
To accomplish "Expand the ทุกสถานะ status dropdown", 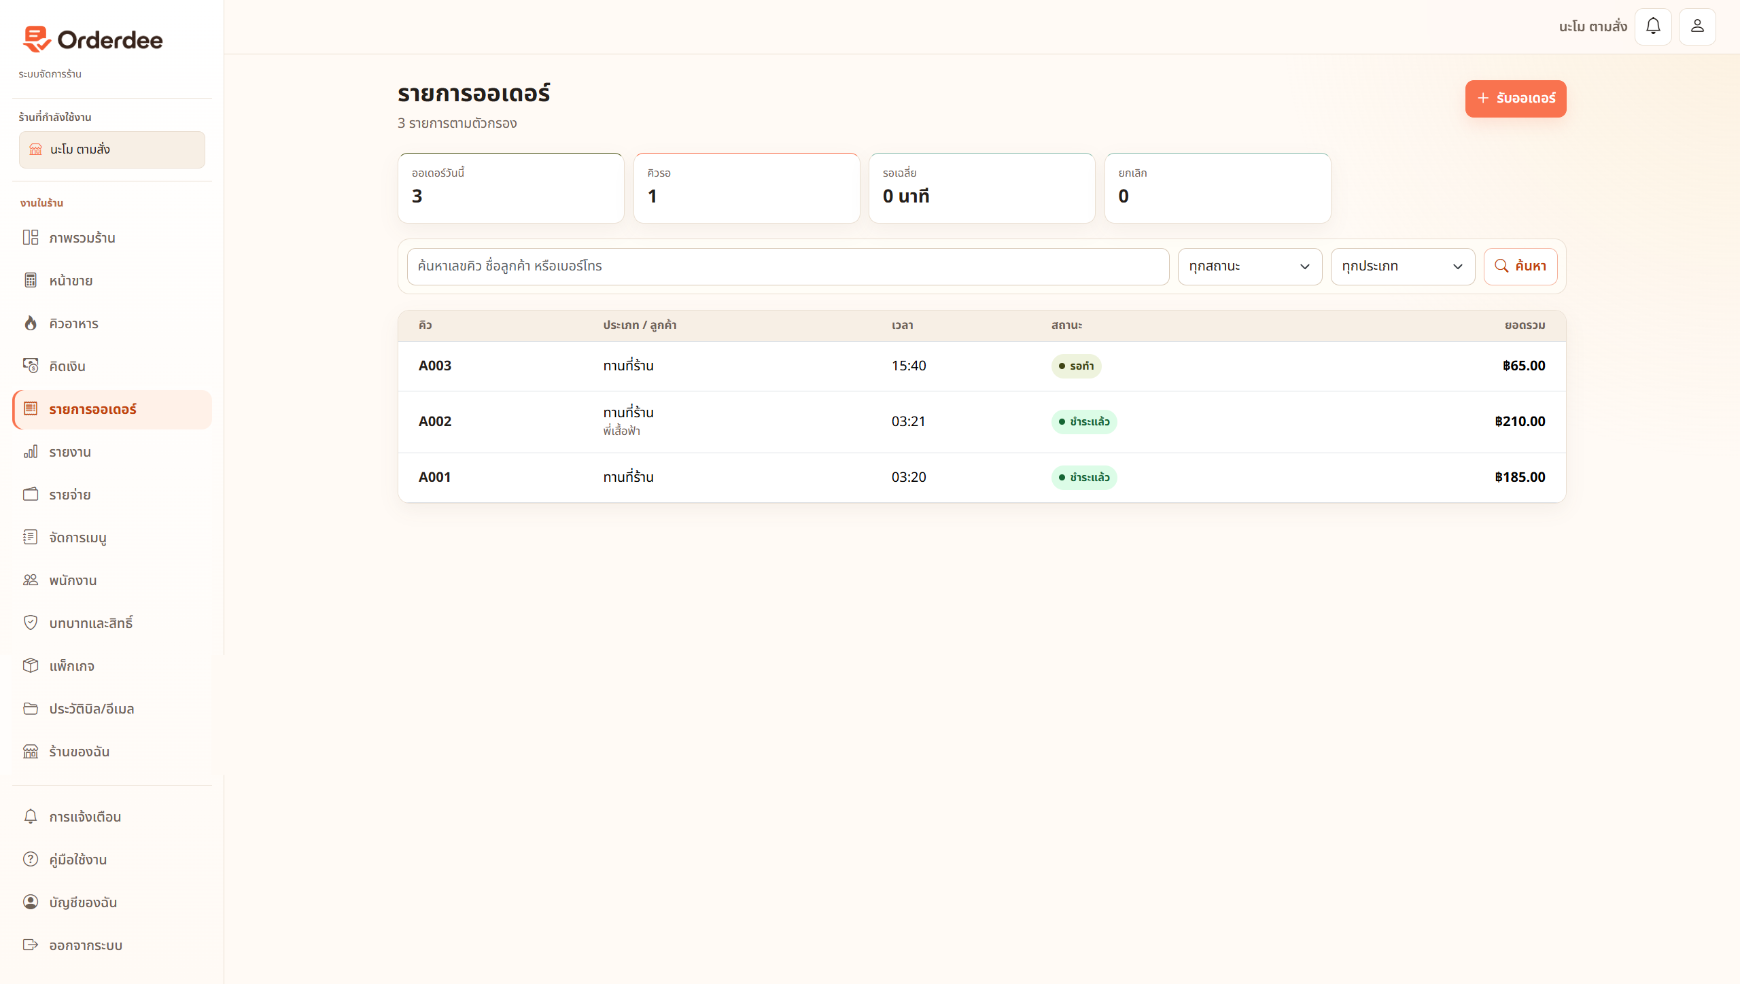I will [1249, 266].
